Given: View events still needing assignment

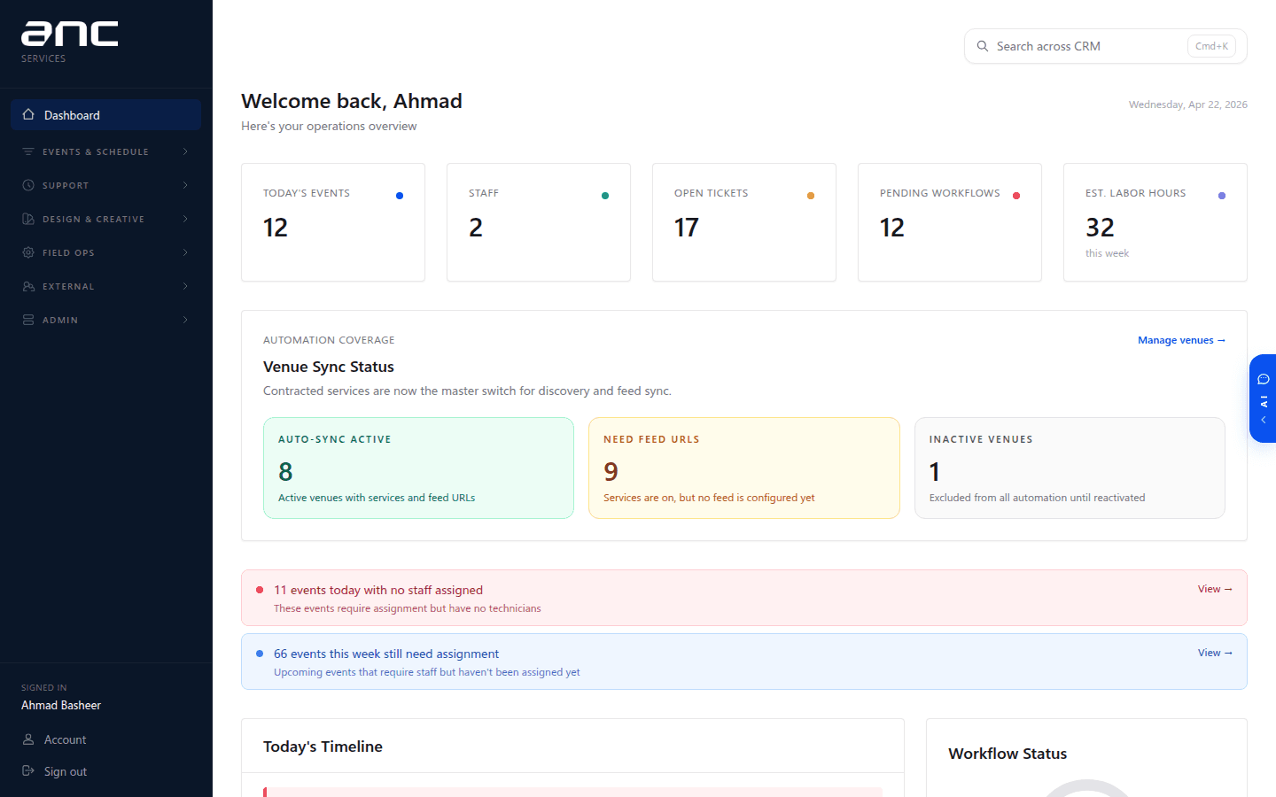Looking at the screenshot, I should pos(1215,653).
